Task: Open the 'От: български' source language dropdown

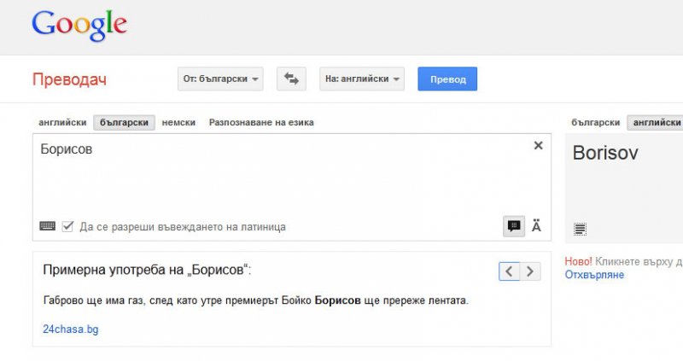Action: pos(221,79)
